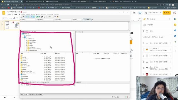Open FileZilla 転送 menu
Viewport: 178px width, 100px height.
(38, 14)
